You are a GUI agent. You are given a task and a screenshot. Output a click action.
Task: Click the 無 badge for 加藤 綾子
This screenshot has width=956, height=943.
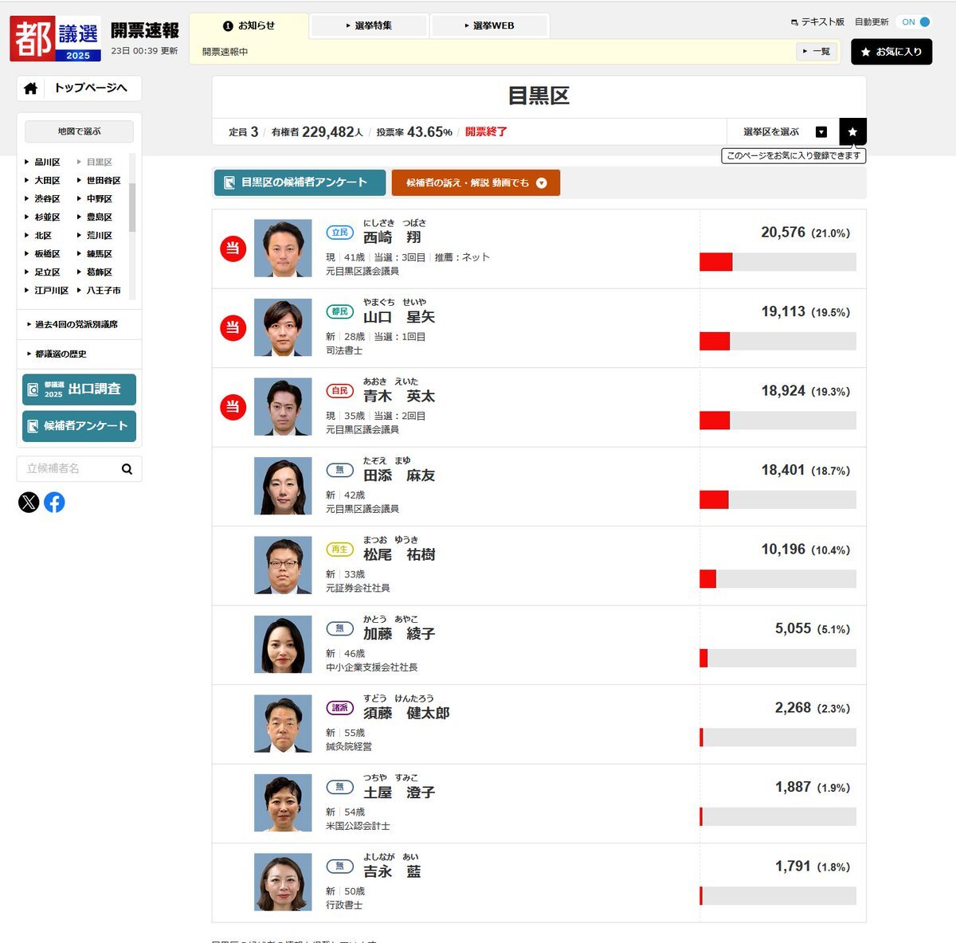(x=340, y=628)
